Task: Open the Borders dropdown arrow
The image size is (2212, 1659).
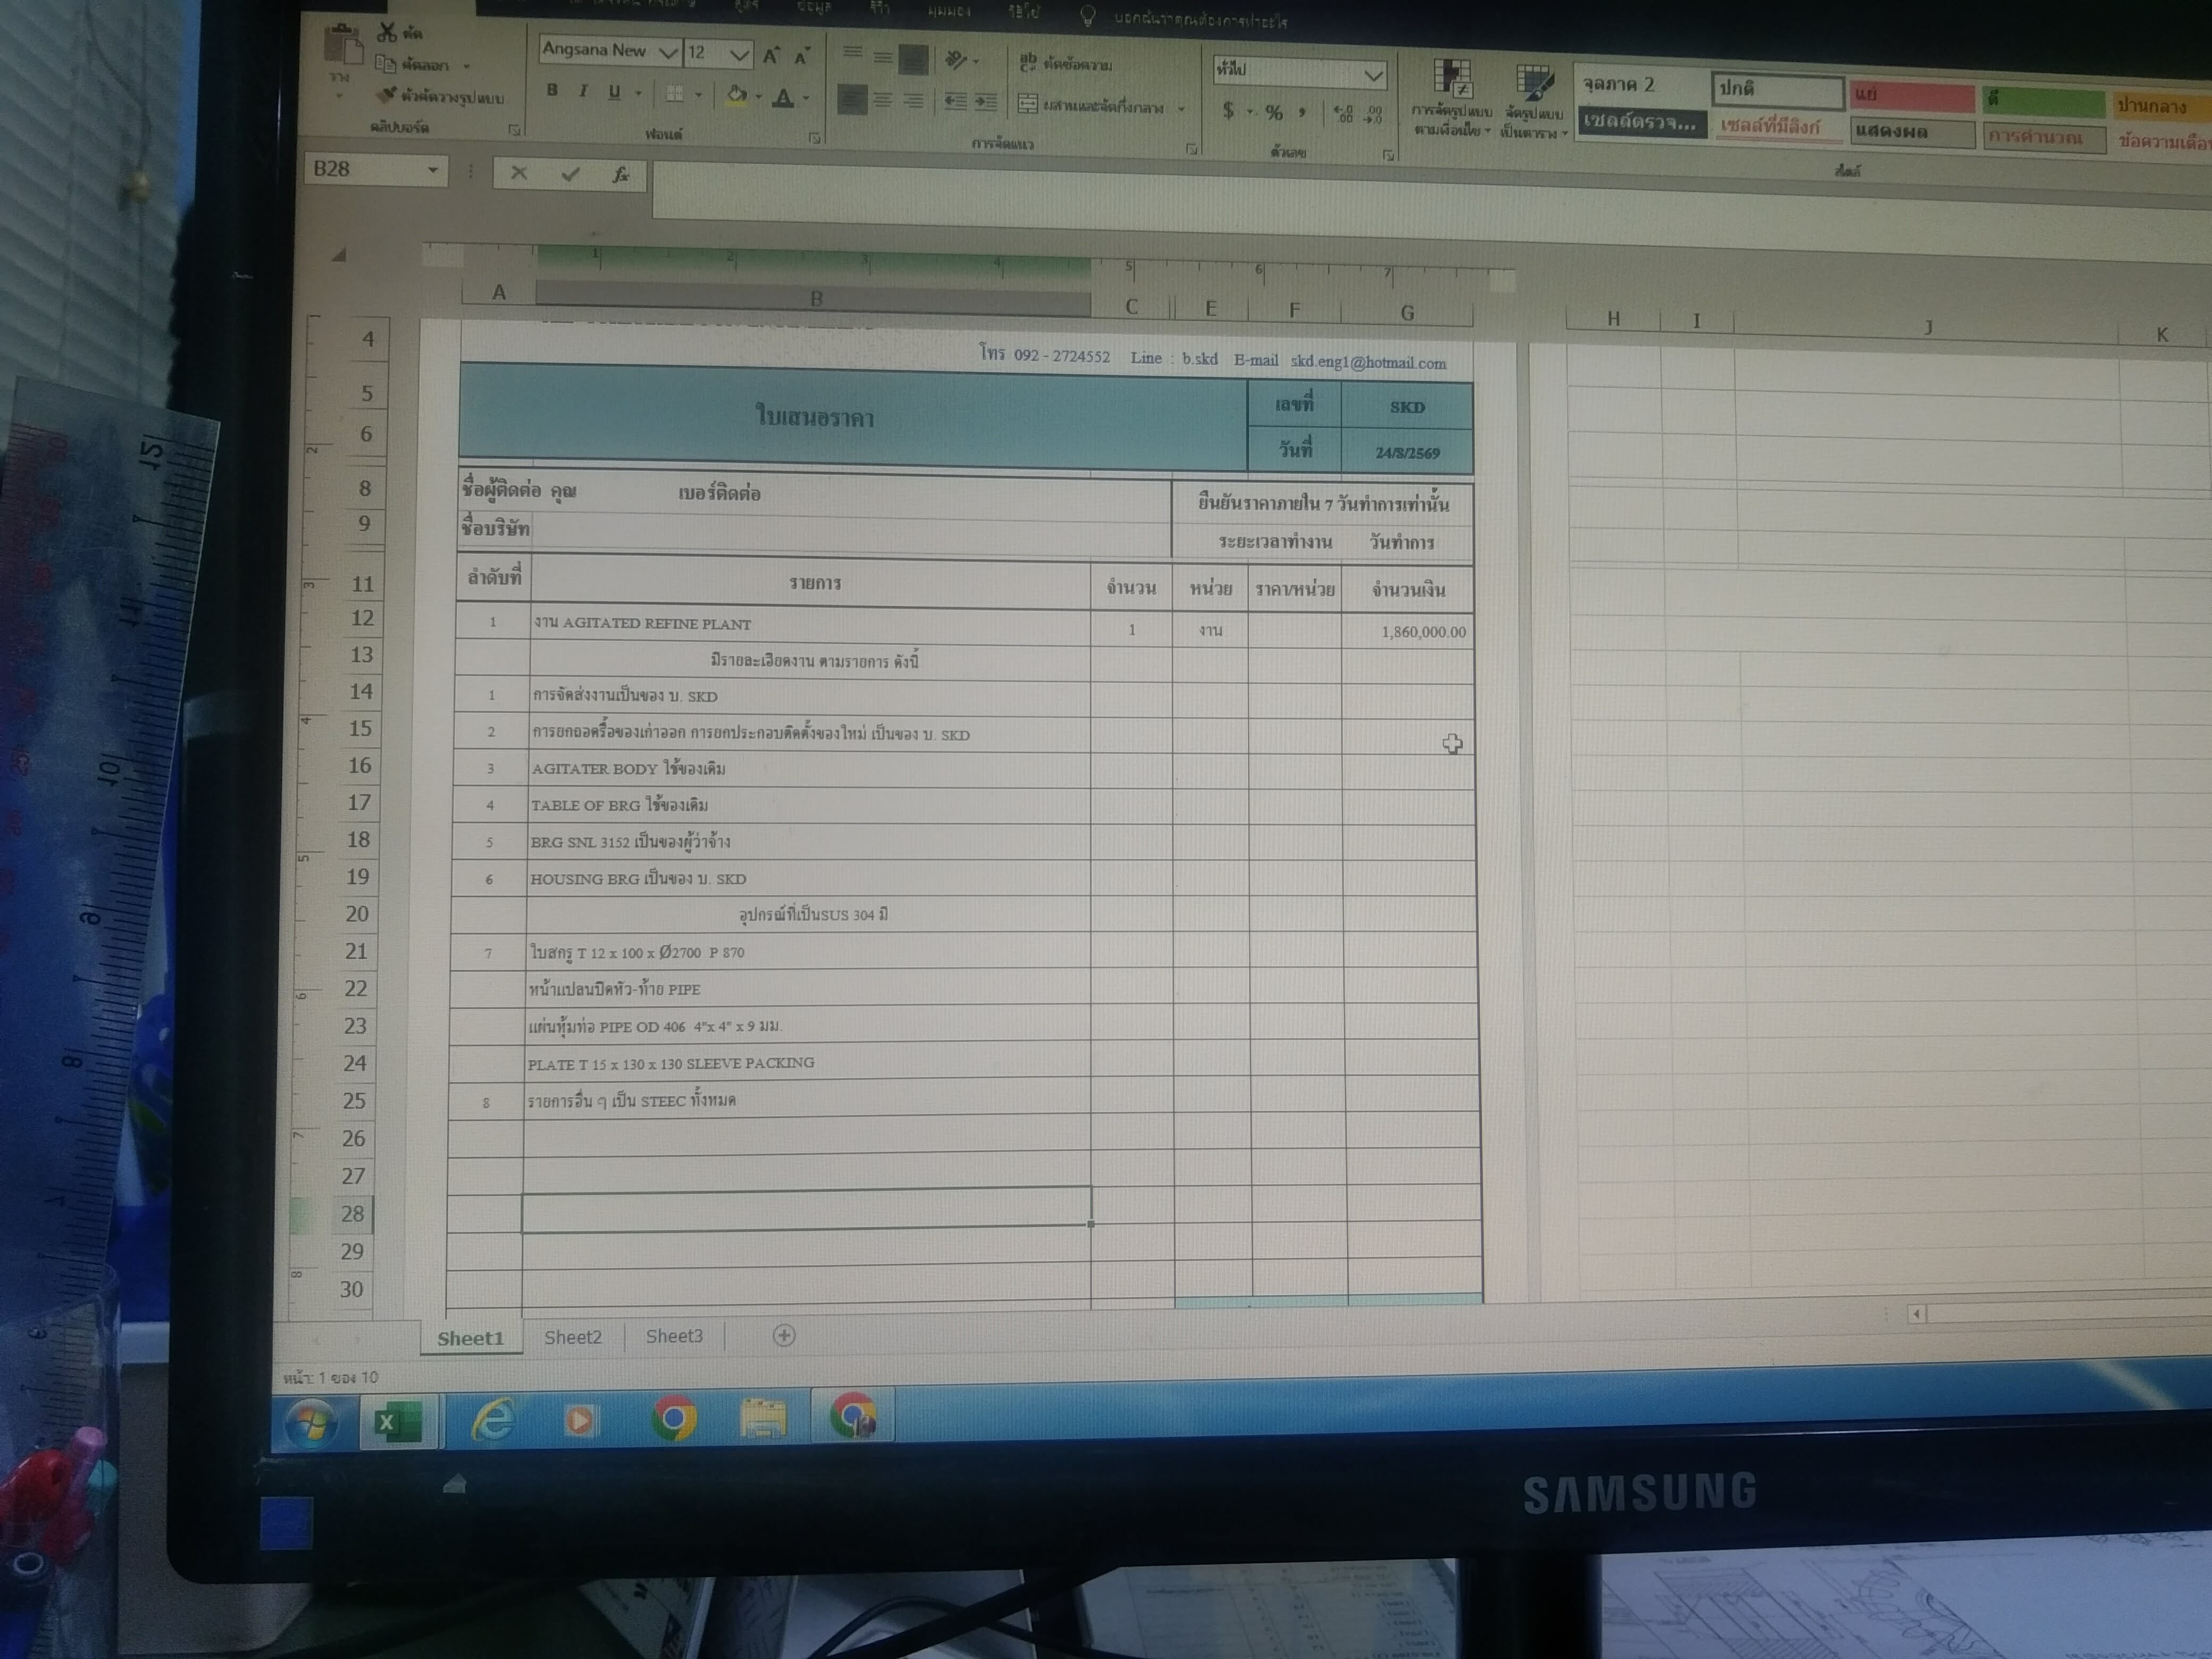Action: coord(698,95)
